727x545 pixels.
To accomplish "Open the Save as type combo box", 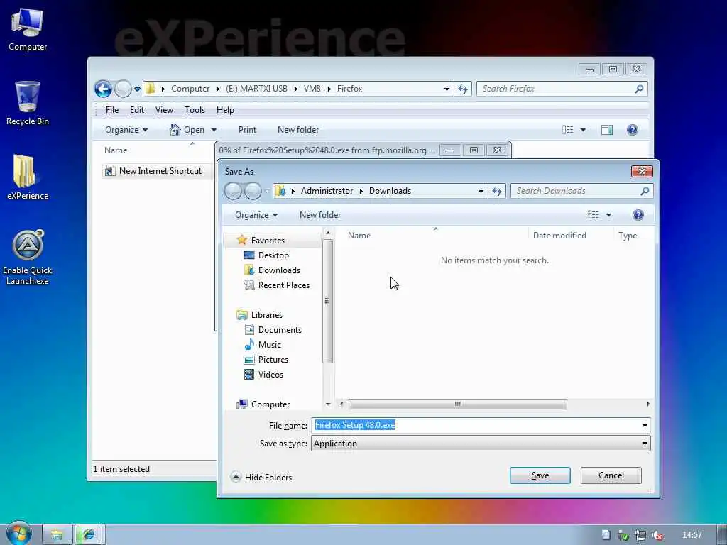I will [481, 444].
